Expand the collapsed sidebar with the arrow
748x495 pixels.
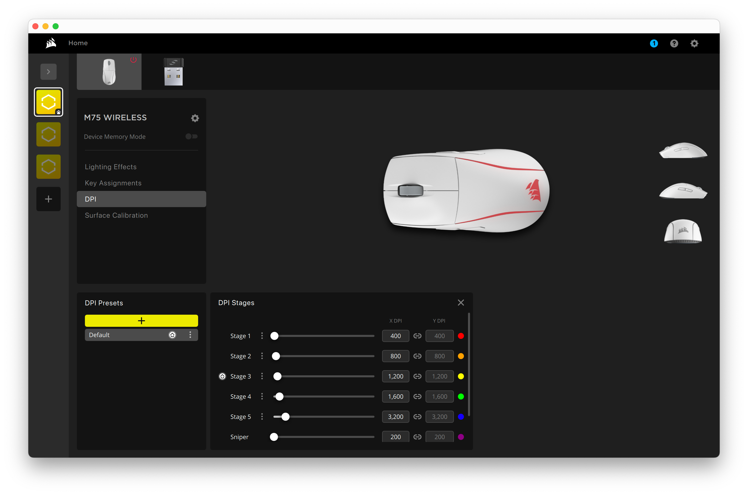(48, 71)
